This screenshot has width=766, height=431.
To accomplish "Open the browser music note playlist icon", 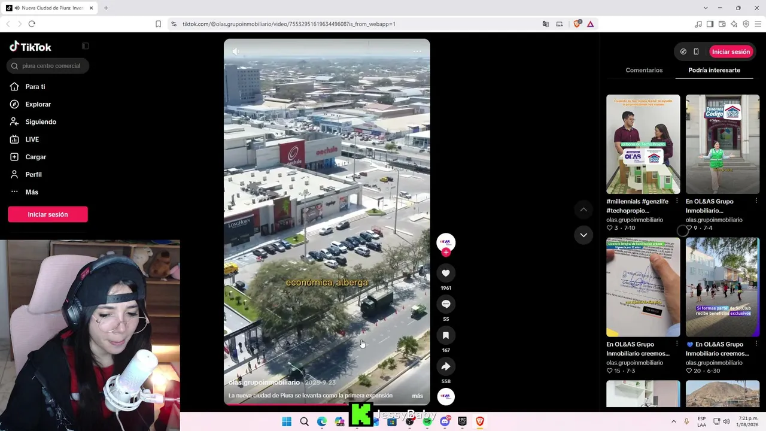I will pyautogui.click(x=698, y=24).
